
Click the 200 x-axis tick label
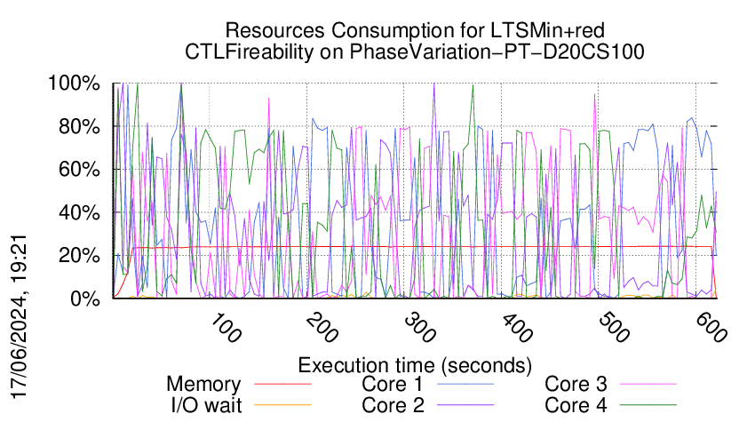pyautogui.click(x=322, y=329)
